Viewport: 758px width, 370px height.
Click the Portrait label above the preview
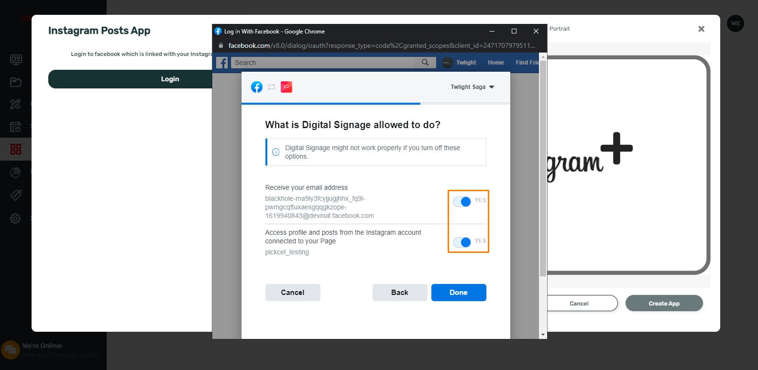(560, 29)
